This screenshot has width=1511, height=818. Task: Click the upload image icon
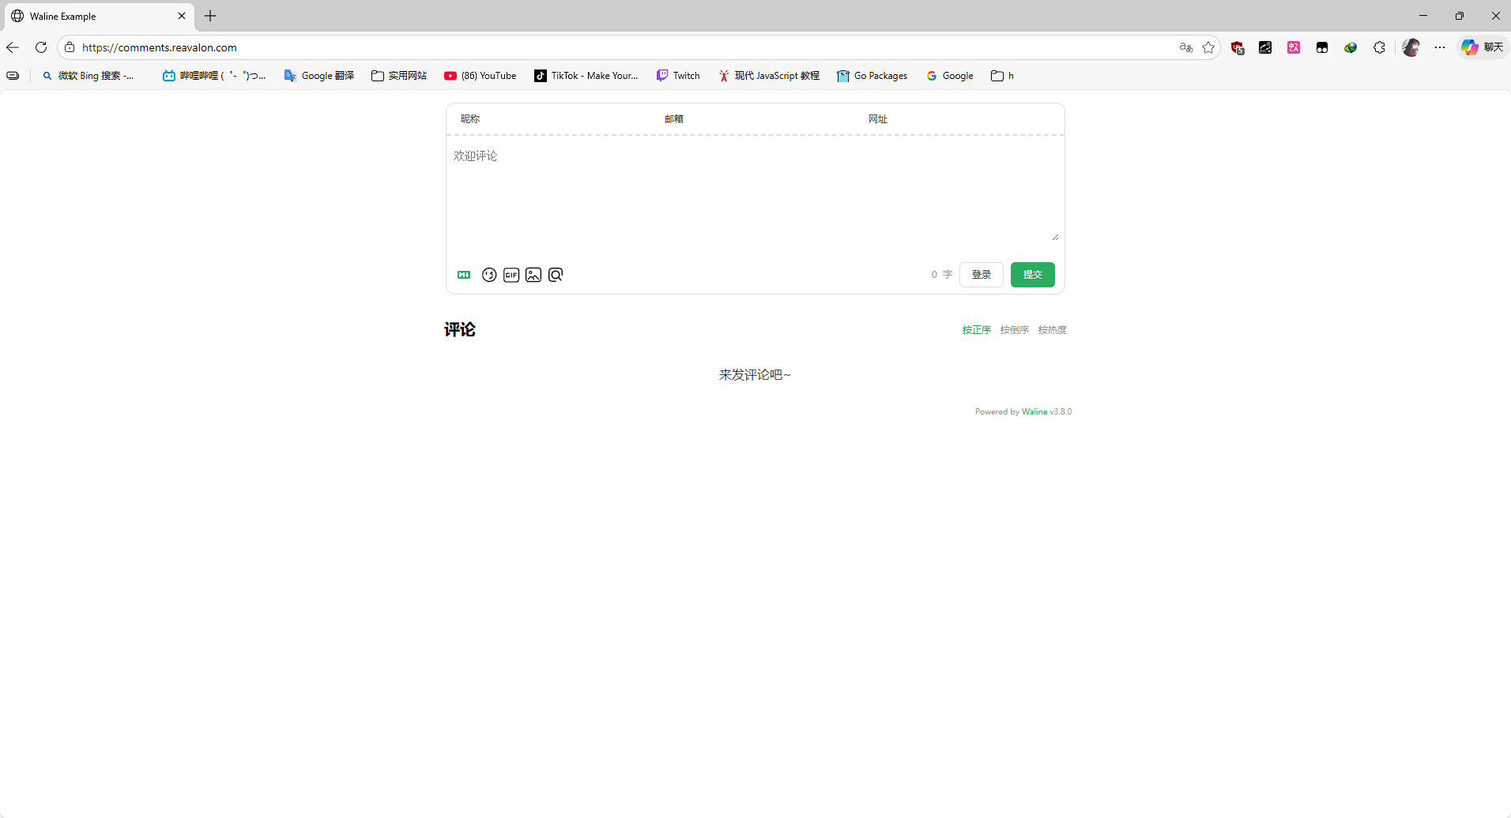[533, 275]
